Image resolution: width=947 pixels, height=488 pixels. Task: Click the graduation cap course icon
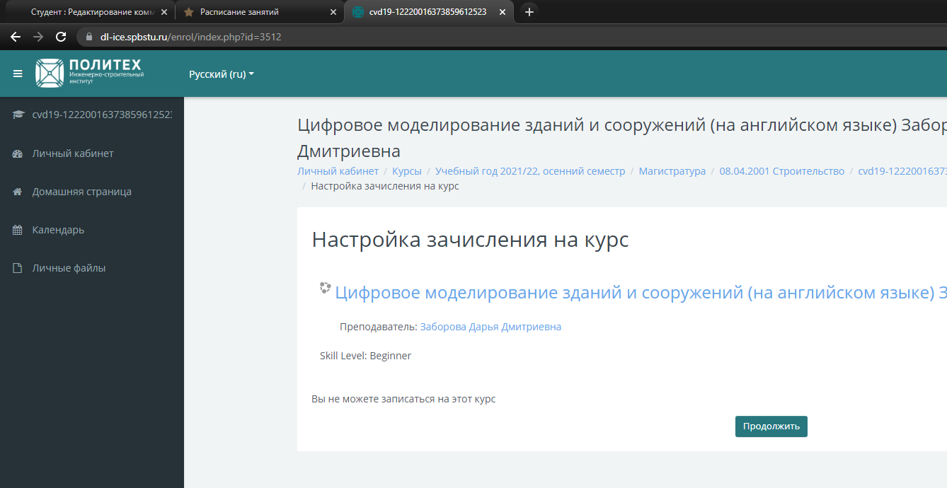pyautogui.click(x=18, y=115)
